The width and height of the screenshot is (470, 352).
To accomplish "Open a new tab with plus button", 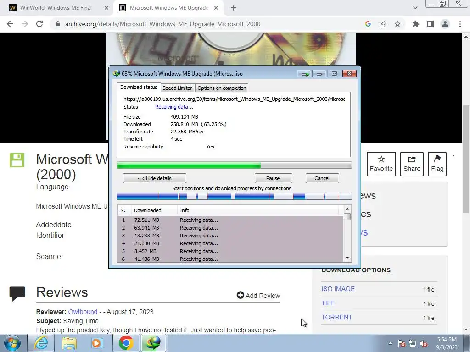I will click(x=234, y=8).
